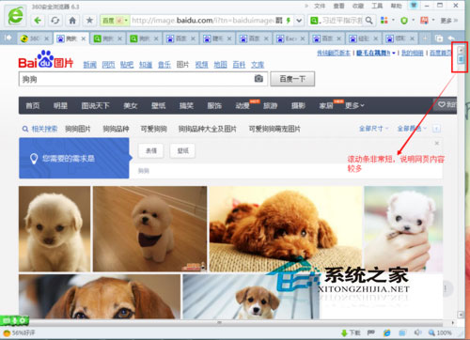Open the 全部尺寸 size filter dropdown
The height and width of the screenshot is (340, 470).
(x=373, y=129)
